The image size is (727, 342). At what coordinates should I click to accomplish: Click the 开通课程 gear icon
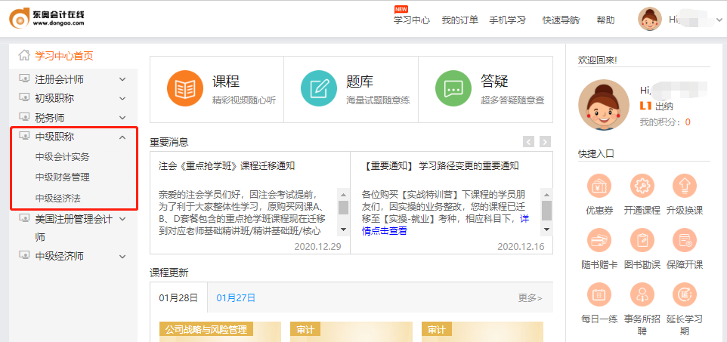642,186
